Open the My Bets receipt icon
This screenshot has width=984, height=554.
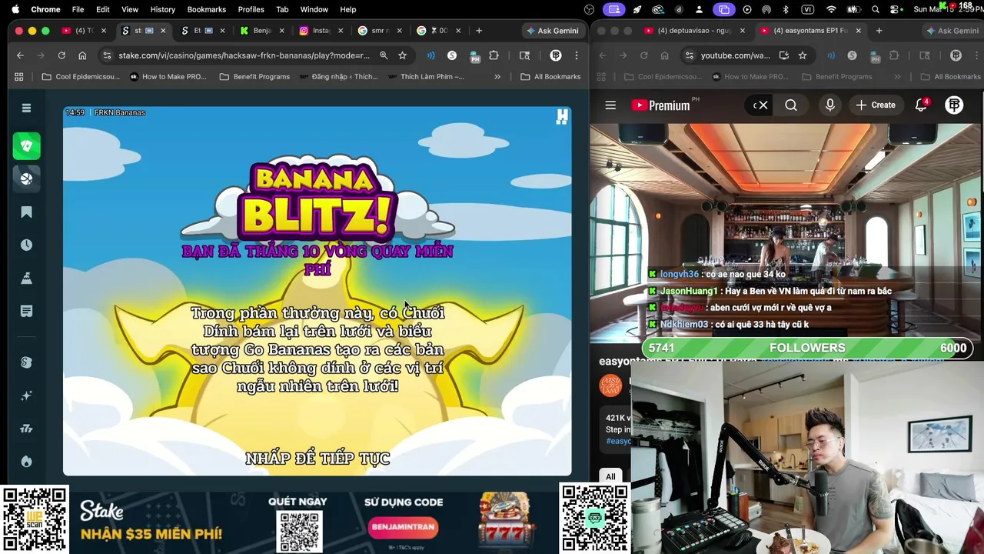pos(26,311)
